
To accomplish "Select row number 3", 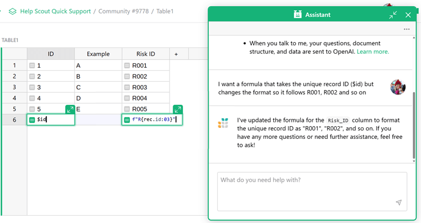I will tap(15, 87).
